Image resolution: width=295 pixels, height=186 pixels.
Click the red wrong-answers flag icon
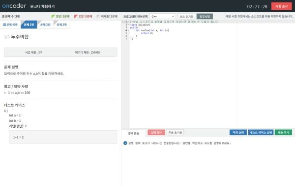tap(76, 17)
